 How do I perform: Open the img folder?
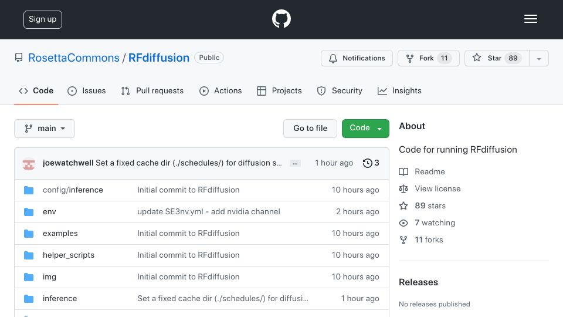[x=49, y=276]
